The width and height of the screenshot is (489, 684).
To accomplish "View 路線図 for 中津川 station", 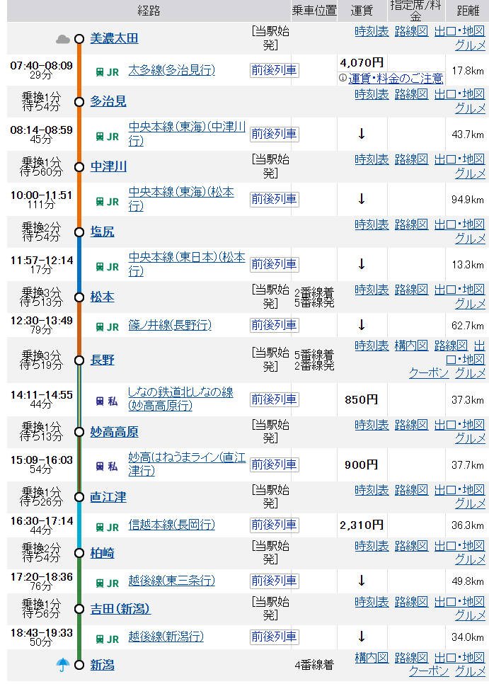I will coord(411,159).
